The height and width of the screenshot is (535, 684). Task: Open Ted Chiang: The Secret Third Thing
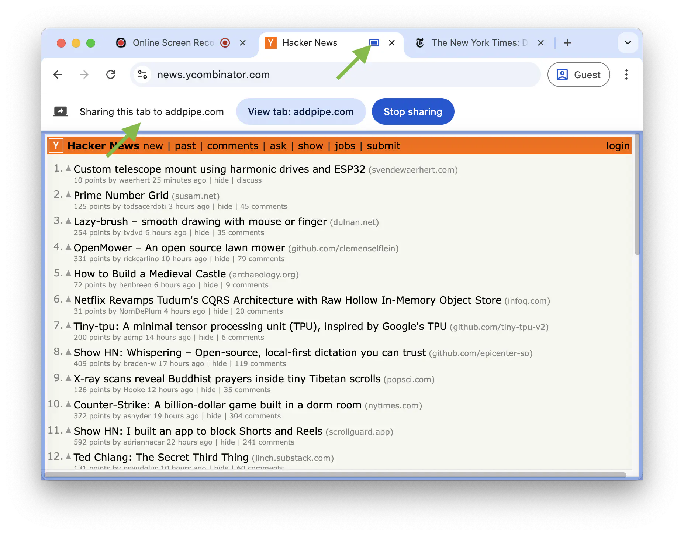161,458
